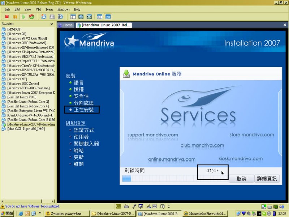Image resolution: width=289 pixels, height=217 pixels.
Task: Select [CentOS-Linux-V4.4-i386-bin1-4] favorite
Action: pyautogui.click(x=30, y=115)
